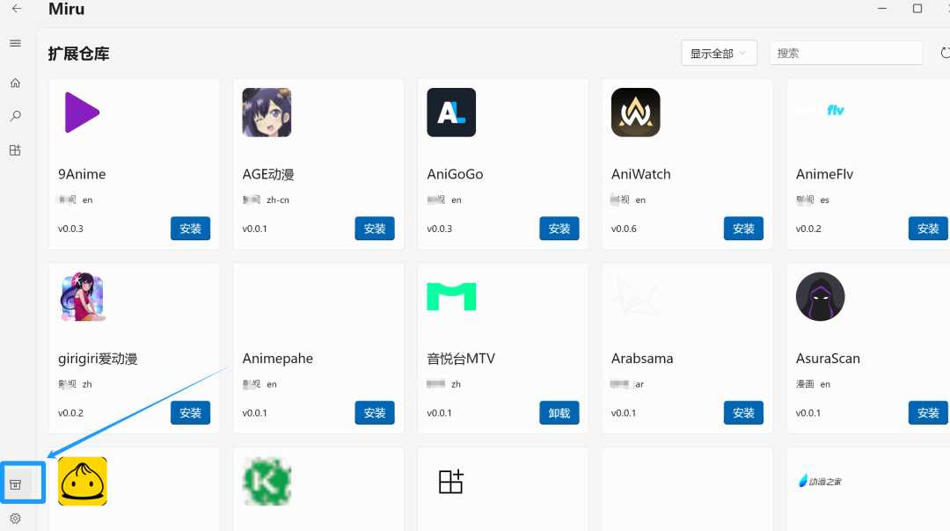Open the extension repository icon in sidebar

click(15, 484)
